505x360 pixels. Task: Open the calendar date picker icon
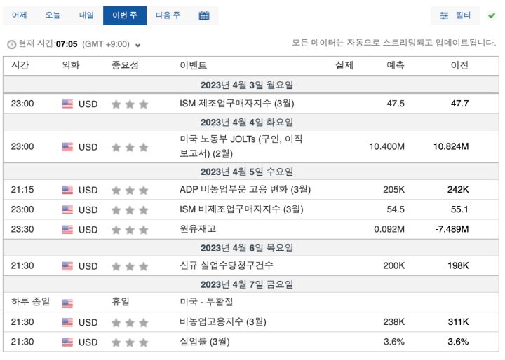(204, 15)
